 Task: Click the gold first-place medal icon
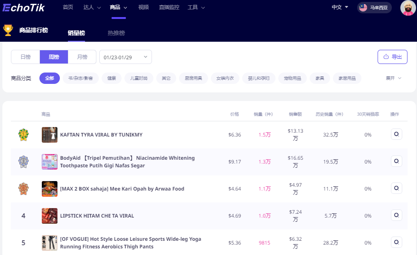(23, 135)
